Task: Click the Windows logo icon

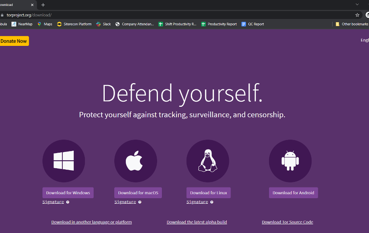Action: pos(63,161)
